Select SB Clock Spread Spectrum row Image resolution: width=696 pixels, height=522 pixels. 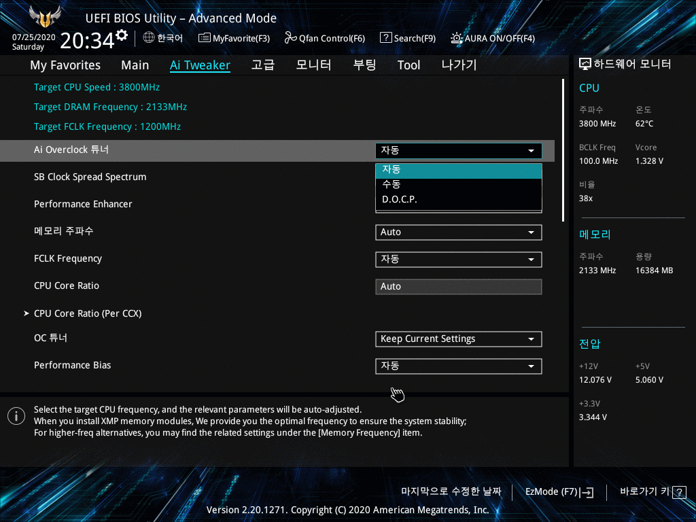coord(90,177)
